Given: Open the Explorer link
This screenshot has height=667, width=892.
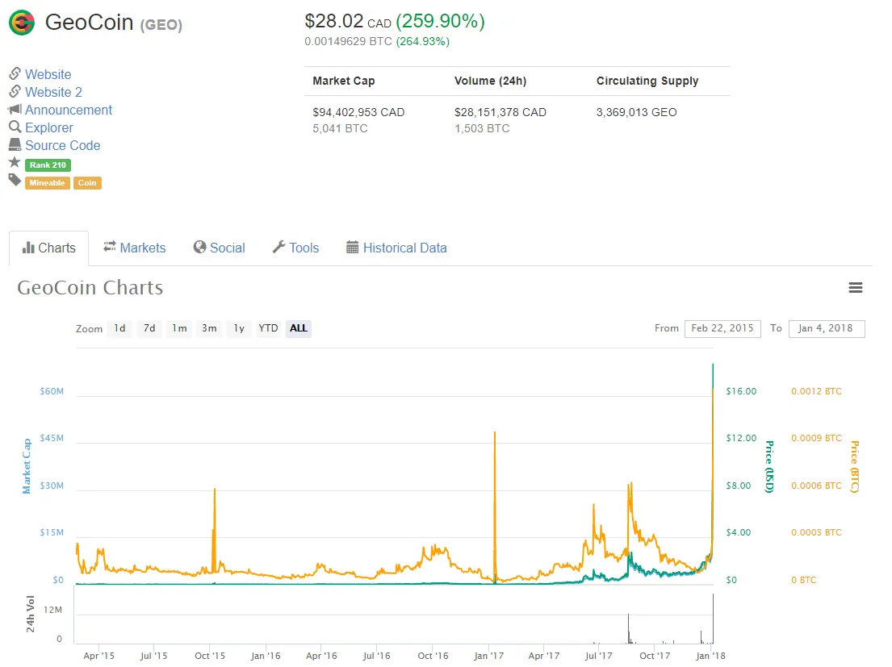Looking at the screenshot, I should [49, 127].
